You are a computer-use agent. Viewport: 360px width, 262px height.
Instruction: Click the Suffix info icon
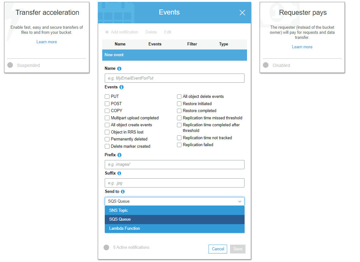point(119,173)
